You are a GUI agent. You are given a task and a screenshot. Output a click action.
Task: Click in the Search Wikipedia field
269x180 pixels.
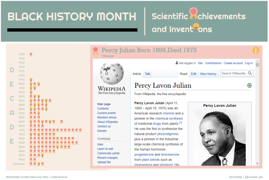(x=234, y=73)
